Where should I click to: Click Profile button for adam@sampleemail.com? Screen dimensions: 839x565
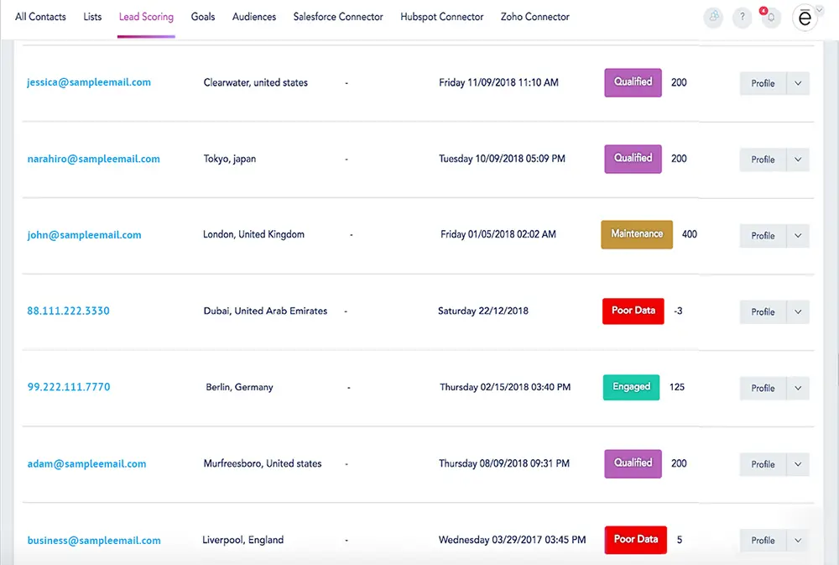pyautogui.click(x=763, y=464)
